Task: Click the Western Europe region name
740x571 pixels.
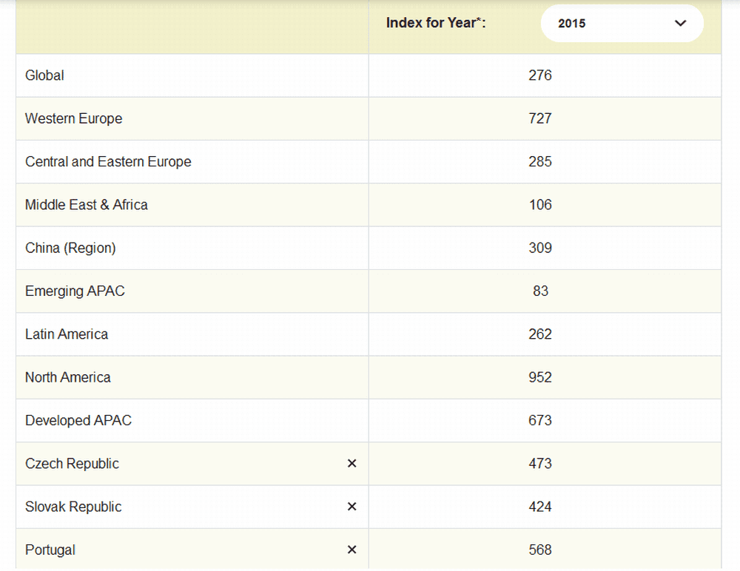Action: point(73,118)
